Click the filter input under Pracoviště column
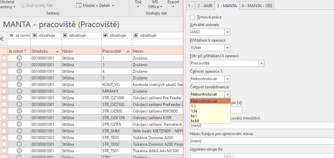 pos(116,42)
